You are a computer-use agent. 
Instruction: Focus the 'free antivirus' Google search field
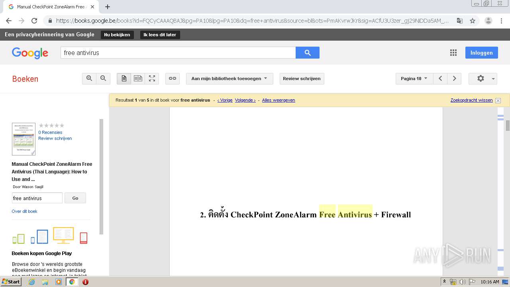coord(178,53)
